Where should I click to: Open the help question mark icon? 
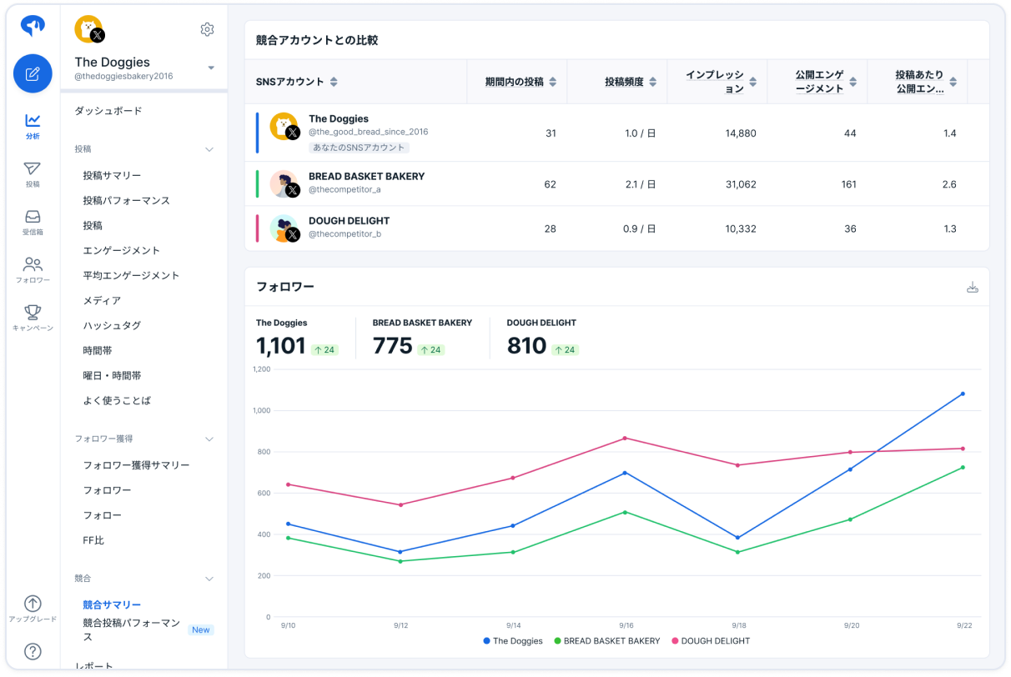coord(33,651)
